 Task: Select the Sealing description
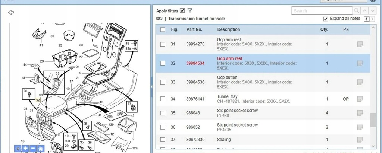(x=224, y=140)
